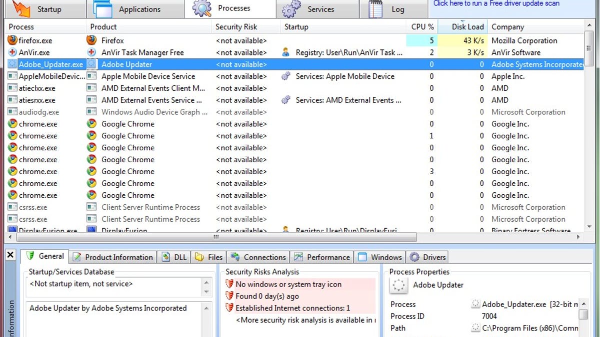
Task: Switch to the DLL details tab
Action: click(174, 257)
